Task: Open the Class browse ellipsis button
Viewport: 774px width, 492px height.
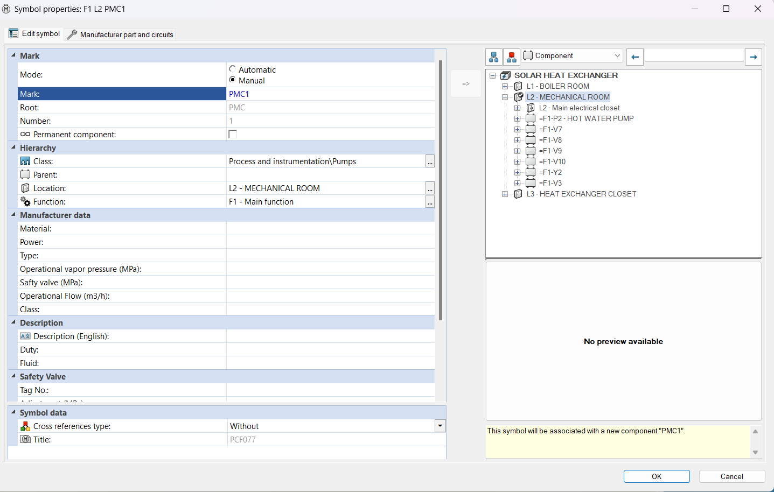Action: pos(430,161)
